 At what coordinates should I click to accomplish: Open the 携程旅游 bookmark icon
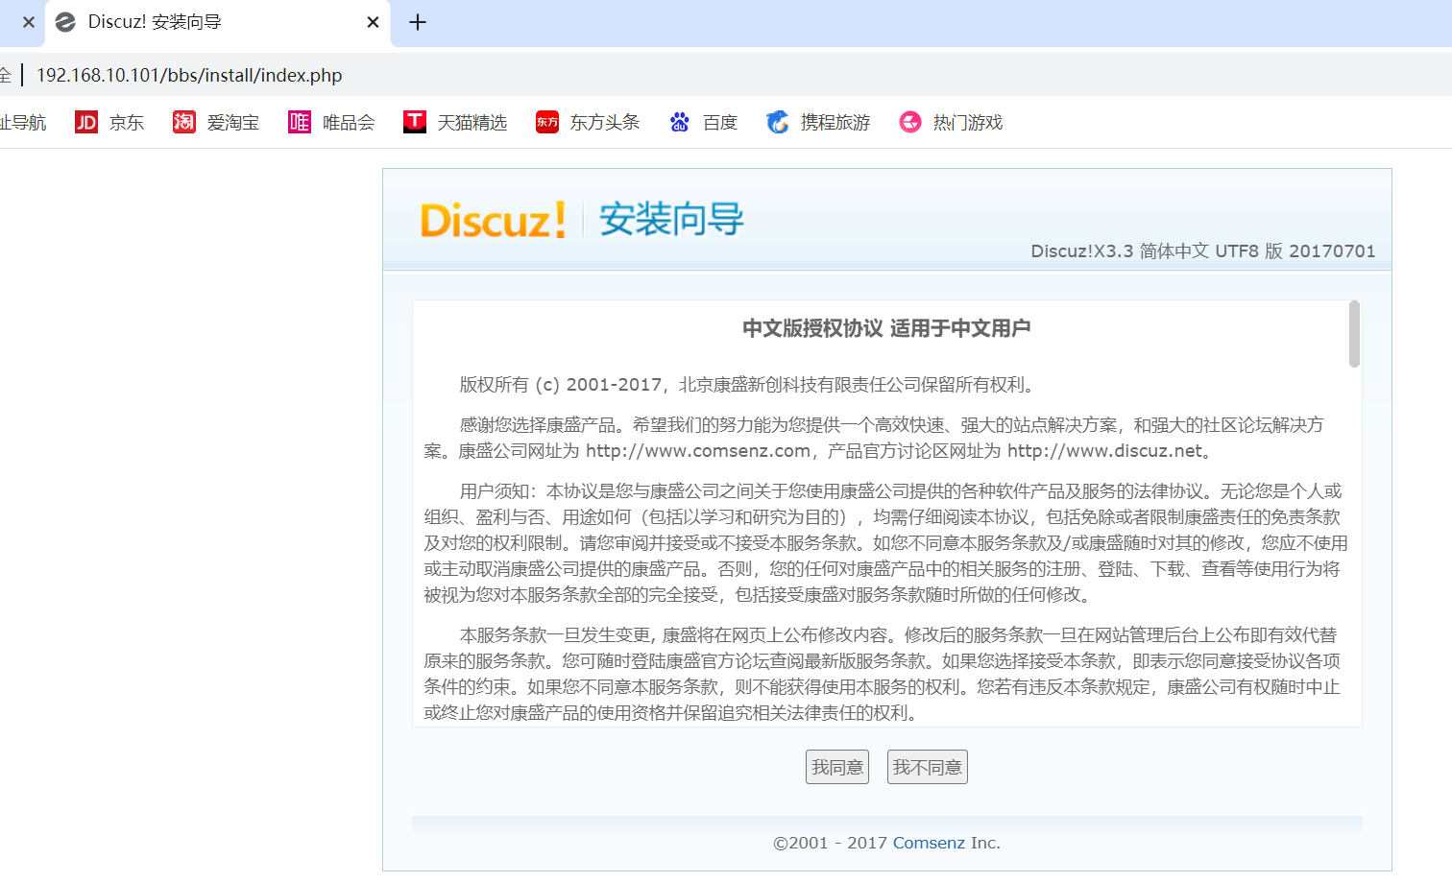point(778,122)
